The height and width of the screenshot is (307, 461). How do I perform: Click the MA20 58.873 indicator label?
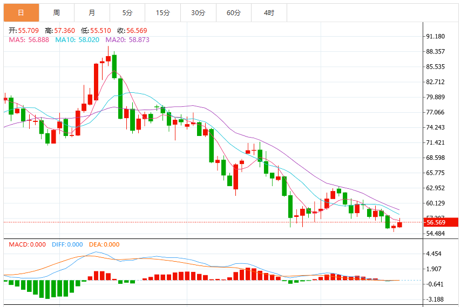[x=127, y=40]
